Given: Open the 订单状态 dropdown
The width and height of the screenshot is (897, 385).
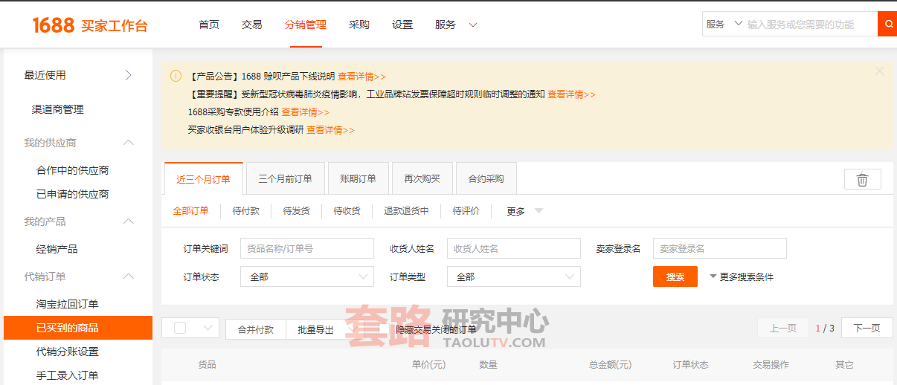Looking at the screenshot, I should coord(307,276).
